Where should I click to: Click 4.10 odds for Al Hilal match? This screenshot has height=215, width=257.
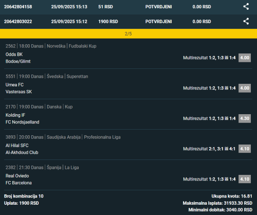tap(245, 149)
